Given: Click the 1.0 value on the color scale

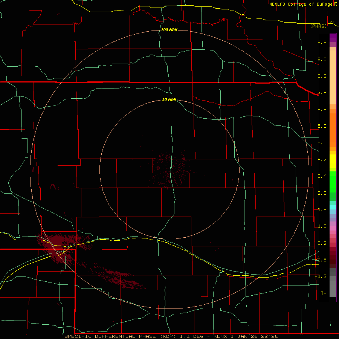Looking at the screenshot, I should (x=322, y=226).
